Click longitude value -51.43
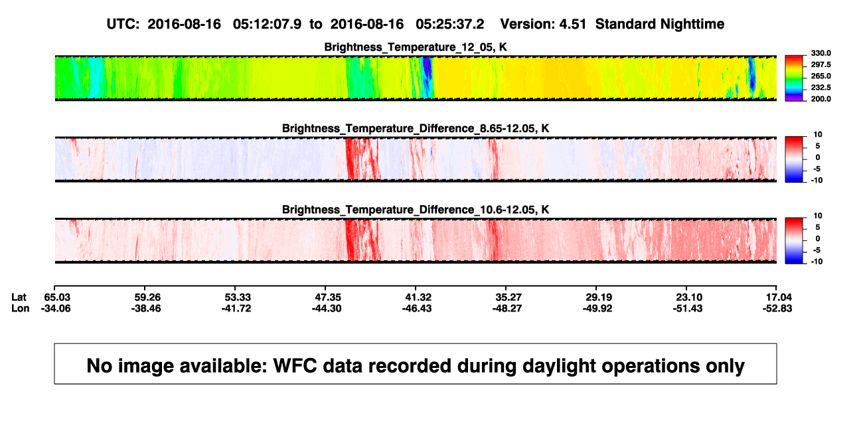This screenshot has width=863, height=443. (x=686, y=308)
